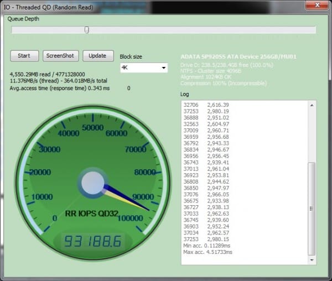
Task: Click the Drive D: free space text
Action: pos(227,65)
